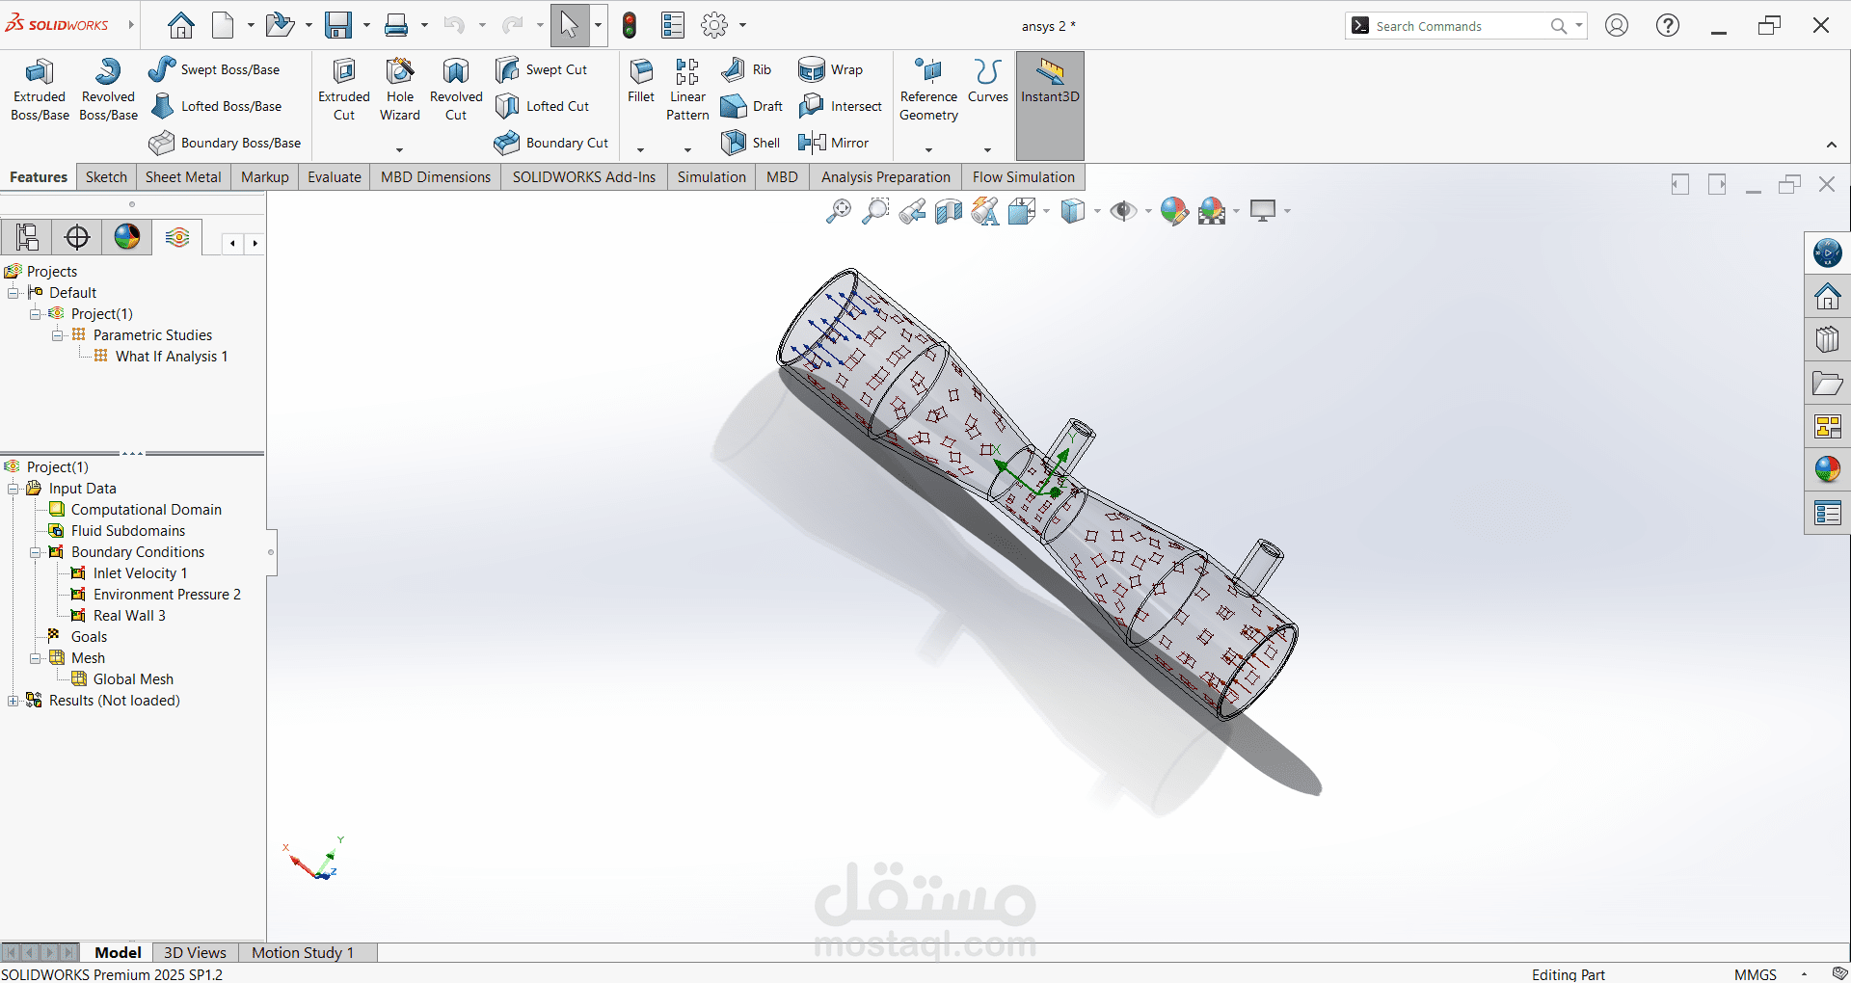Image resolution: width=1851 pixels, height=983 pixels.
Task: Expand the Hole Wizard dropdown arrow
Action: point(399,149)
